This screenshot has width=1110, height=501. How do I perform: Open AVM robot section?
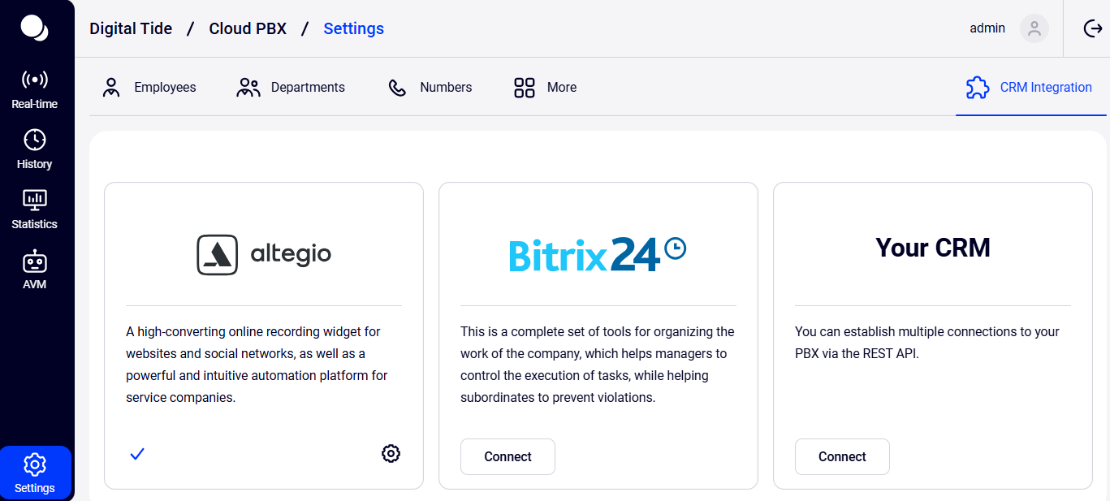[35, 270]
